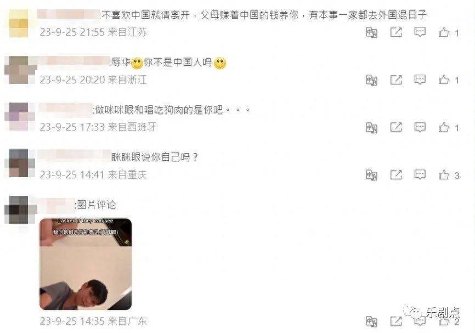475x333 pixels.
Task: Open the attached image in the 图片评论 comment
Action: (x=86, y=264)
